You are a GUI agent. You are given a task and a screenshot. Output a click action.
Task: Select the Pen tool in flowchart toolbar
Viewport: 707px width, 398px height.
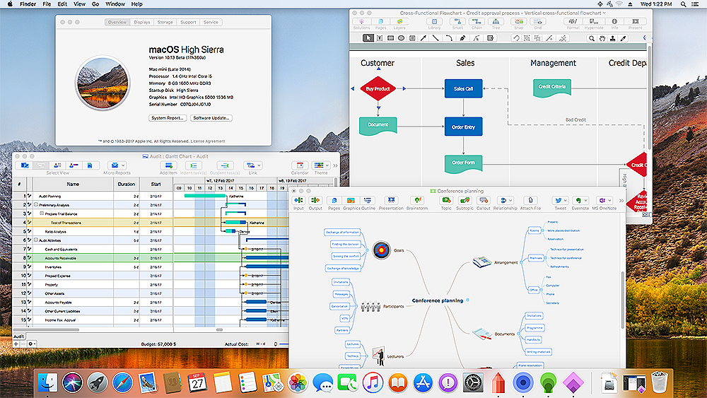point(462,38)
